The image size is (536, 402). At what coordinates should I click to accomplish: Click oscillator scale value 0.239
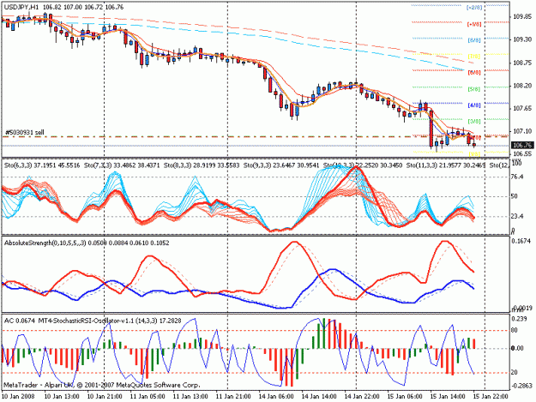(519, 319)
